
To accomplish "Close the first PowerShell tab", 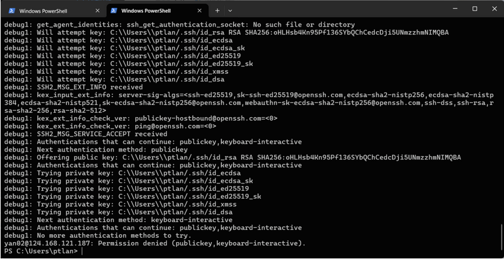I will click(98, 10).
